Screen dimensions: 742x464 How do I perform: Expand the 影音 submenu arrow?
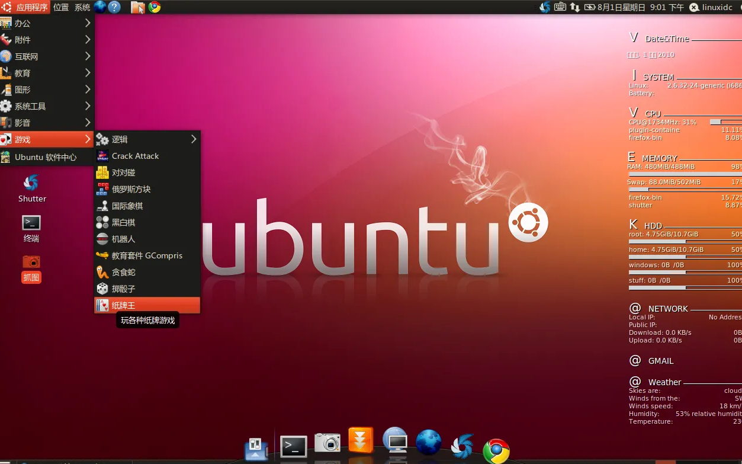88,123
